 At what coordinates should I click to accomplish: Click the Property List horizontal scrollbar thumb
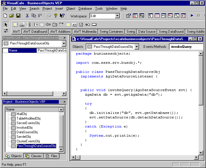[x=30, y=93]
